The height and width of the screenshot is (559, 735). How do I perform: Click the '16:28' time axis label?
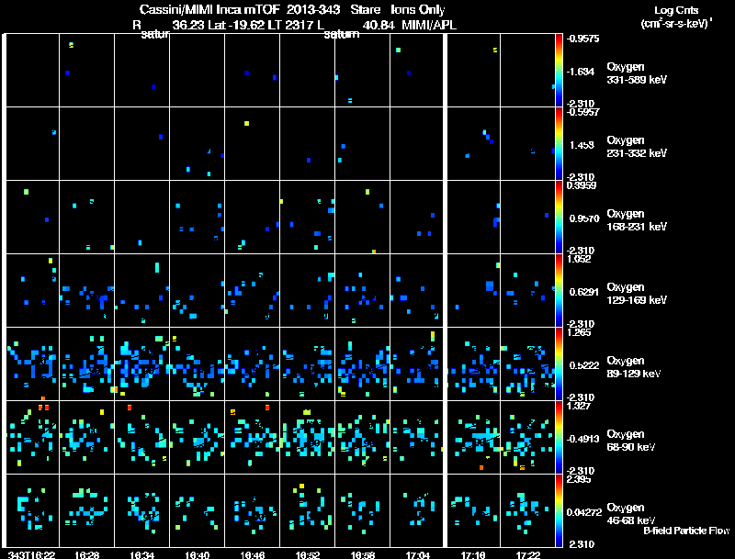point(87,554)
